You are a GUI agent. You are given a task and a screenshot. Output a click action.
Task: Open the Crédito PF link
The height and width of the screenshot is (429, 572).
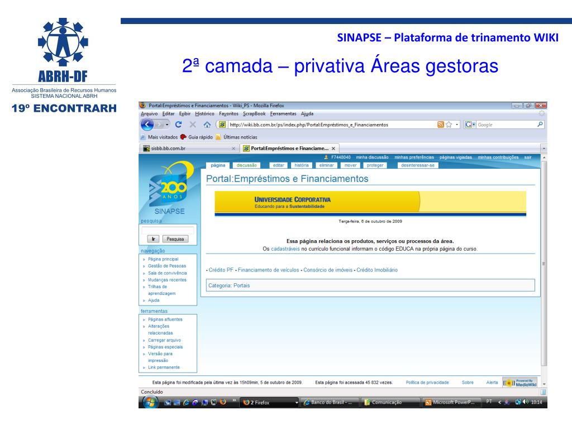click(221, 270)
